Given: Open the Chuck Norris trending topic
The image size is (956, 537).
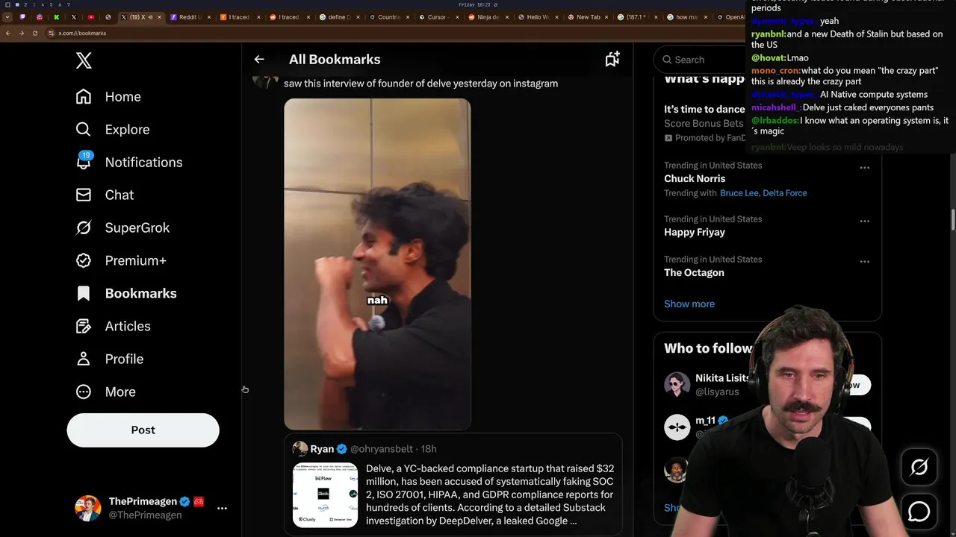Looking at the screenshot, I should 695,178.
